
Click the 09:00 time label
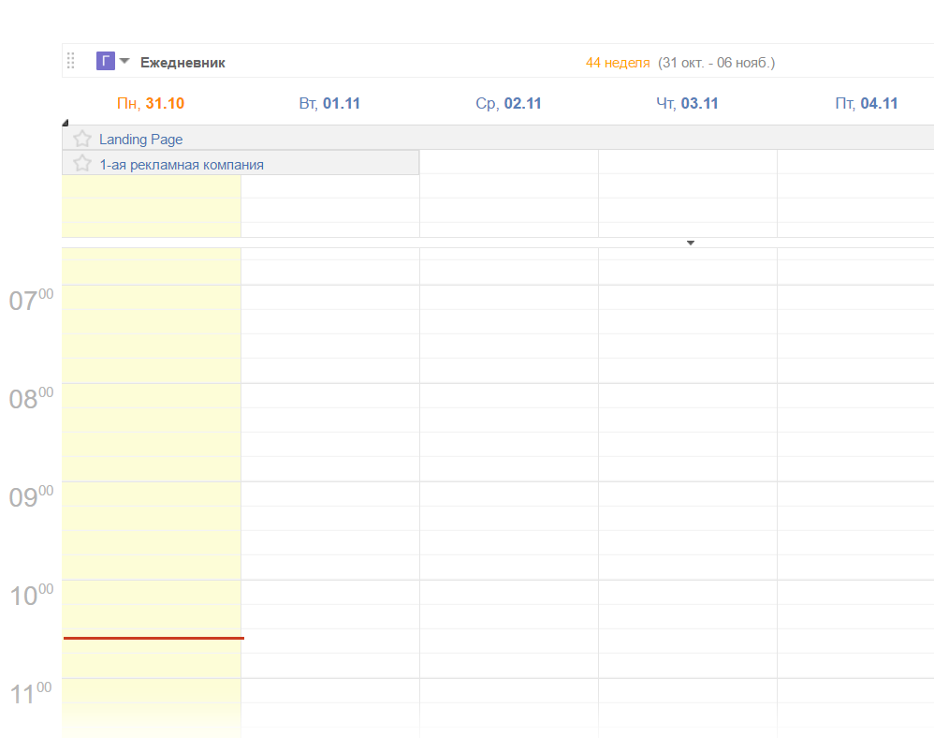pyautogui.click(x=31, y=496)
